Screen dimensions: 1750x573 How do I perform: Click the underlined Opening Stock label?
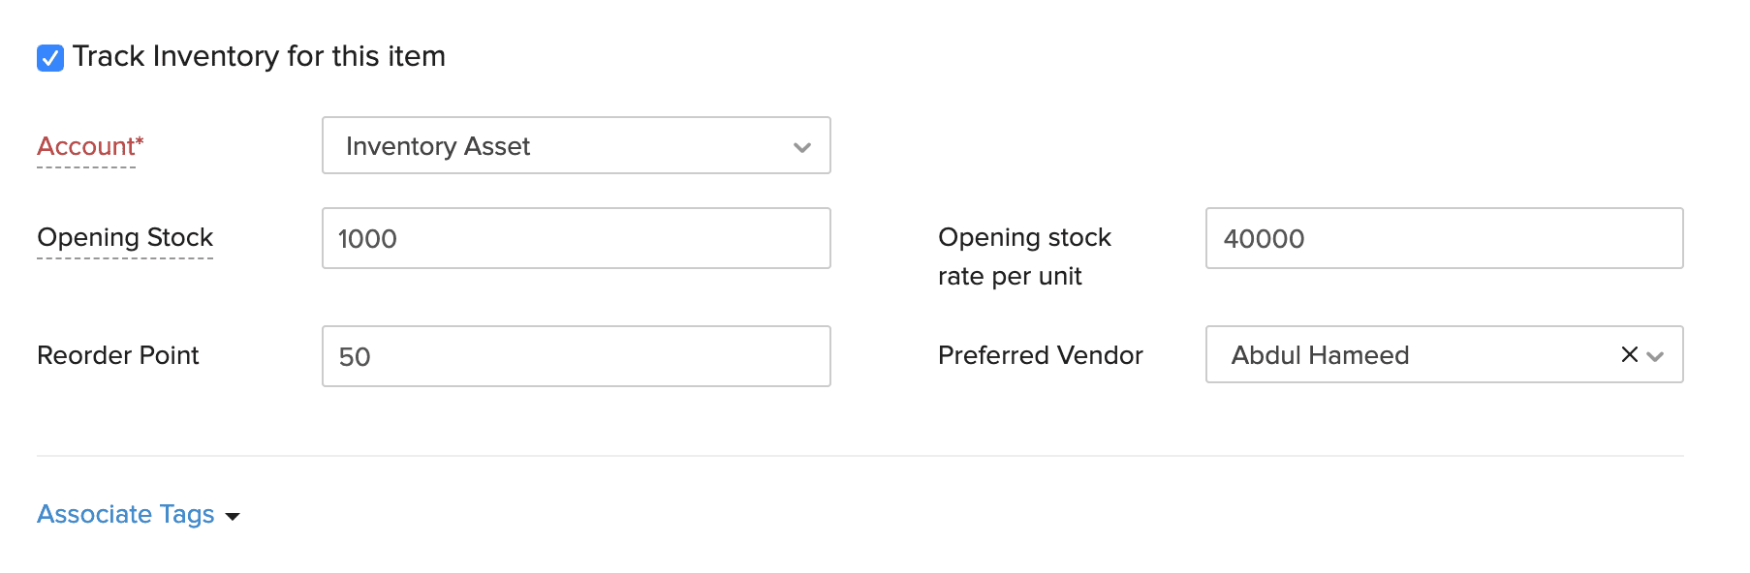(125, 237)
